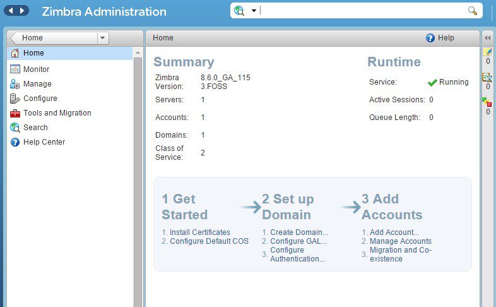This screenshot has width=496, height=307.
Task: Open Help link in the header
Action: [446, 38]
